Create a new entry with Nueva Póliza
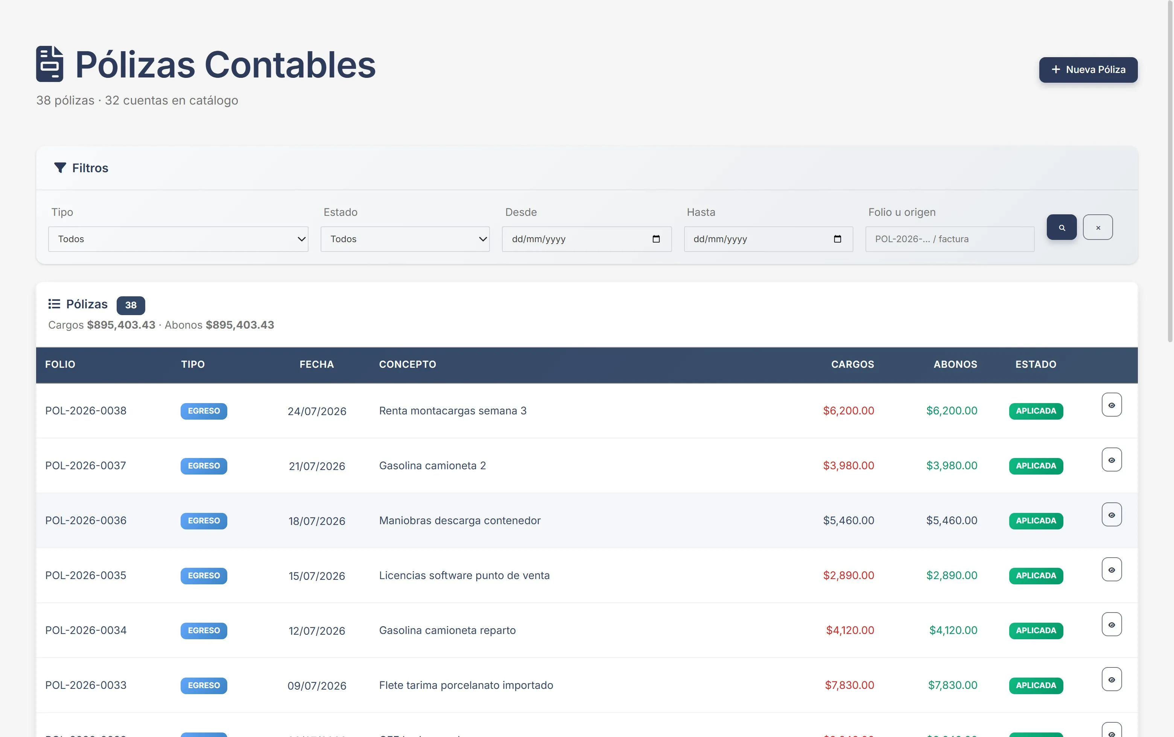This screenshot has height=737, width=1174. (x=1088, y=70)
